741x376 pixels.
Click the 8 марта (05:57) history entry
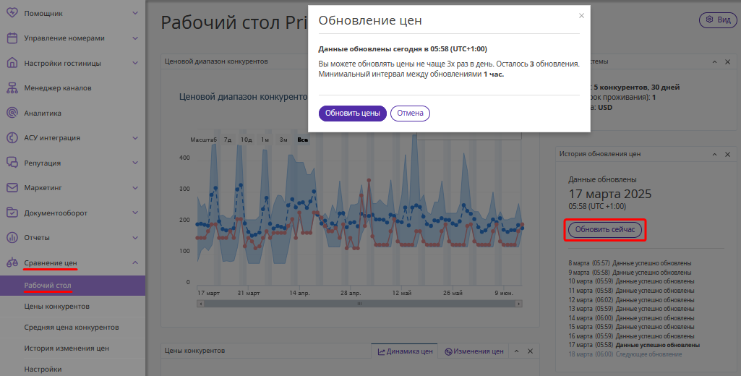[630, 263]
